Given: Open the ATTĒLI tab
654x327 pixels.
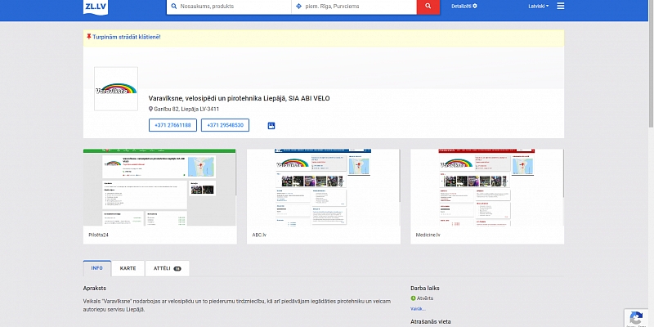Looking at the screenshot, I should (167, 268).
